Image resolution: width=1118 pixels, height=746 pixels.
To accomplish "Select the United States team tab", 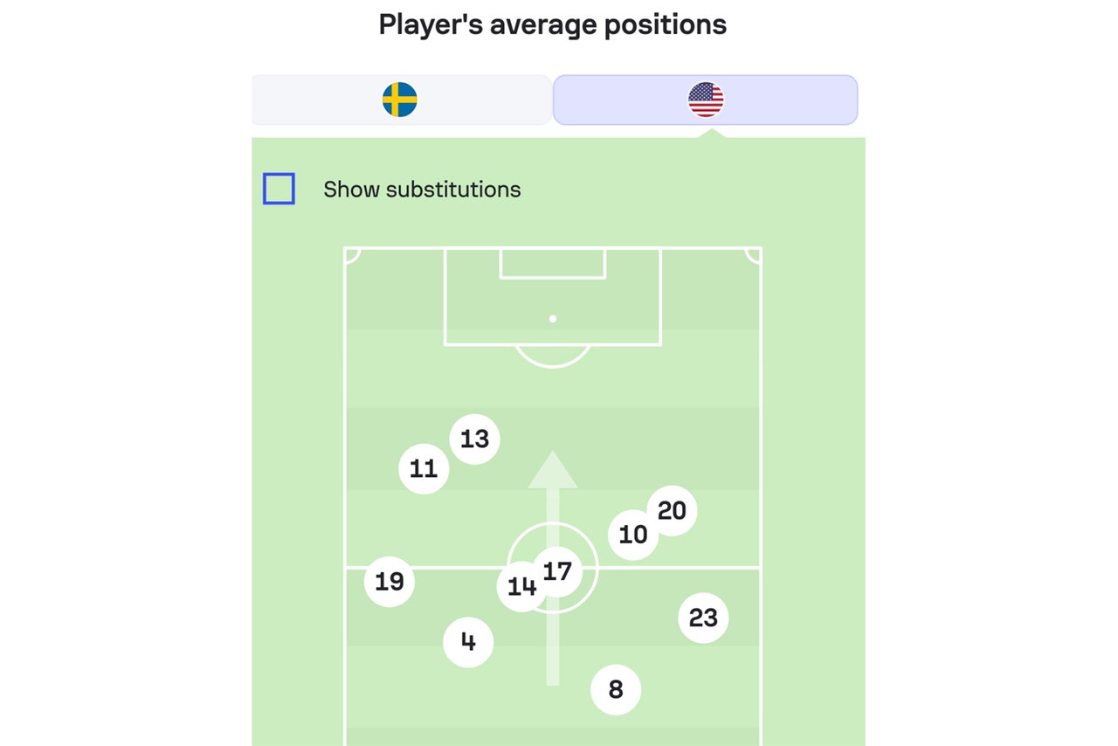I will tap(706, 100).
